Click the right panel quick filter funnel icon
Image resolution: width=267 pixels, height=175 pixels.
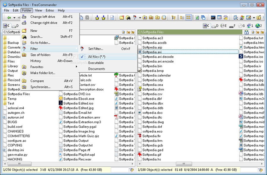(x=260, y=170)
